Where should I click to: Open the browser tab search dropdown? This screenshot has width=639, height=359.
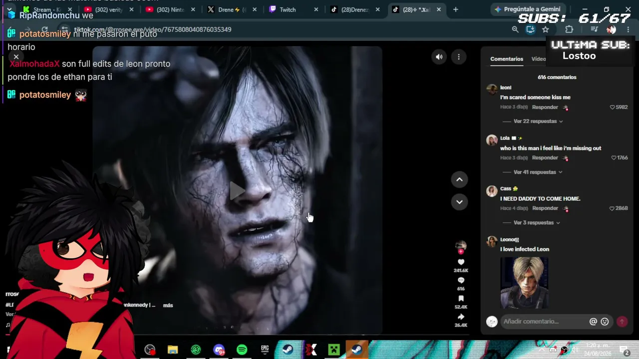9,9
